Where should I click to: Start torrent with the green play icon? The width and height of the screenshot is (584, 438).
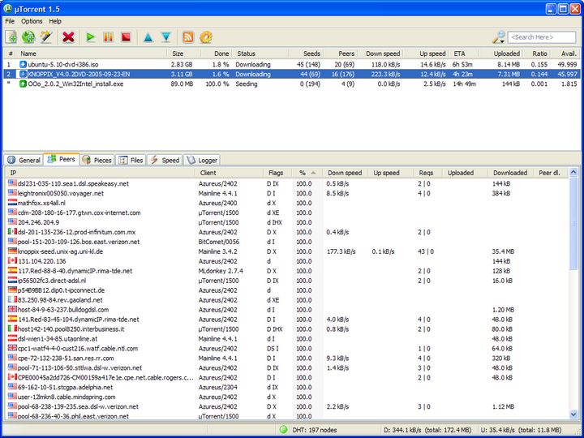[x=90, y=36]
